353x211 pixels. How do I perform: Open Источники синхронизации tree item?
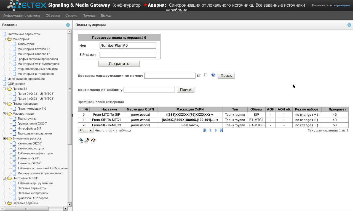pos(26,79)
